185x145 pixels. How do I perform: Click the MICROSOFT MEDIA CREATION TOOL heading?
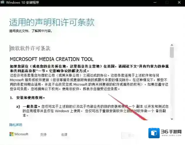tap(52, 59)
